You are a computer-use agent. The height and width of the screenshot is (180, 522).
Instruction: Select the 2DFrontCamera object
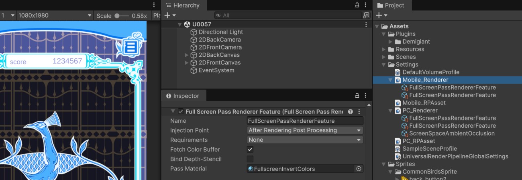point(220,47)
